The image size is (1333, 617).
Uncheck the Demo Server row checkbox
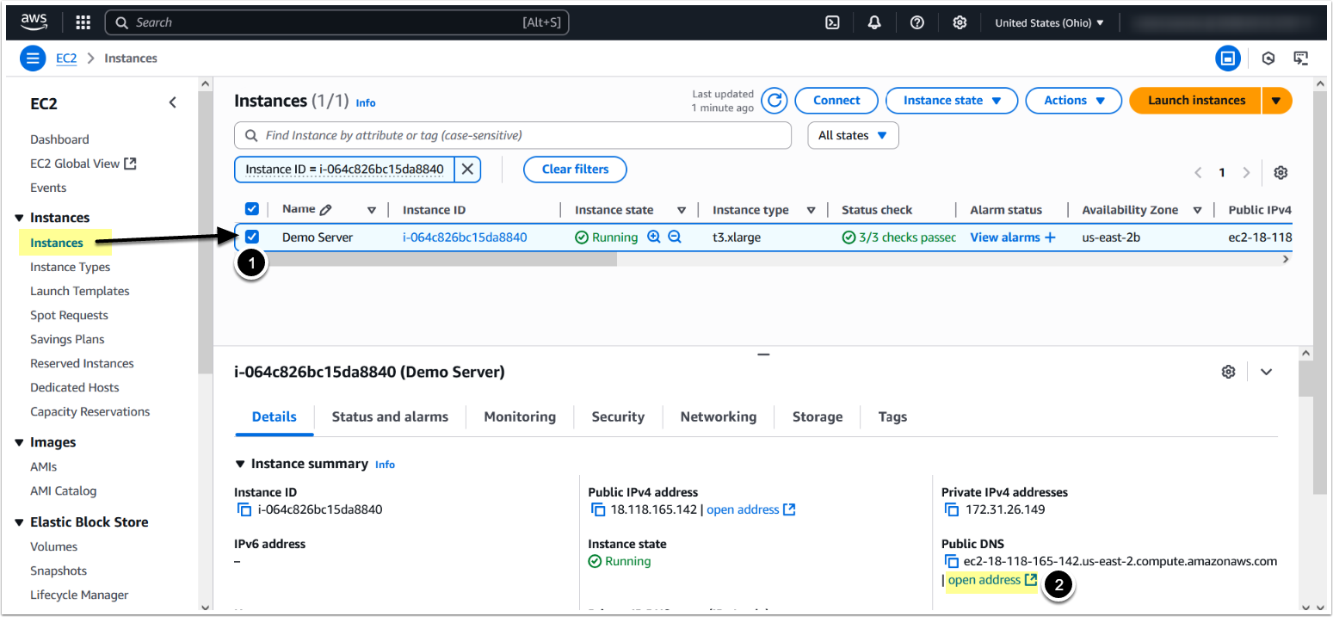[252, 237]
